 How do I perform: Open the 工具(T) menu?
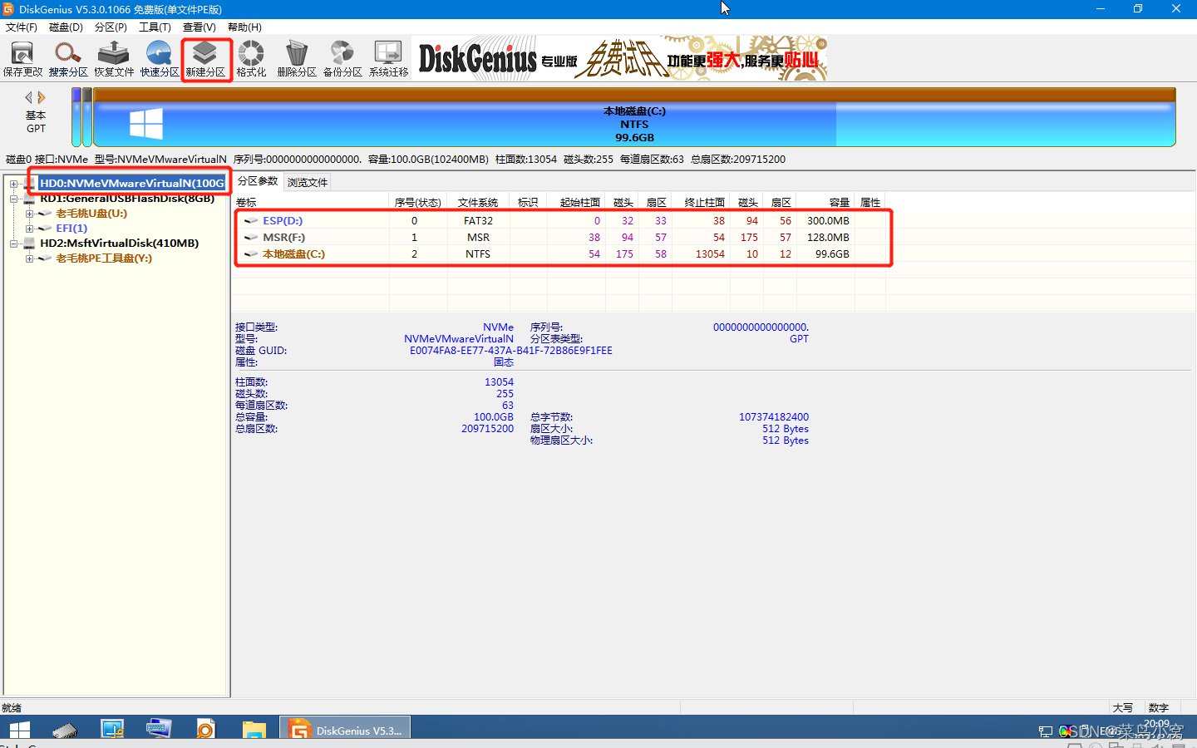click(x=155, y=27)
